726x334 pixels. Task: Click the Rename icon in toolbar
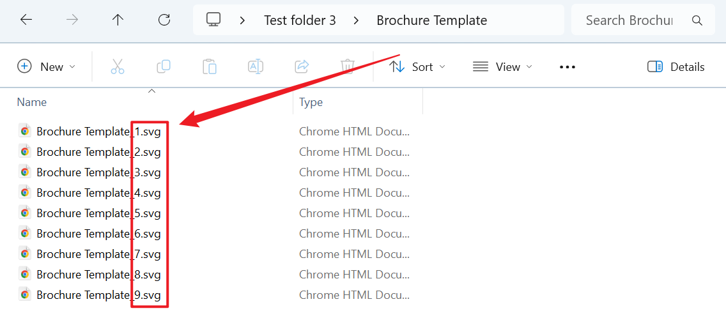pyautogui.click(x=256, y=66)
